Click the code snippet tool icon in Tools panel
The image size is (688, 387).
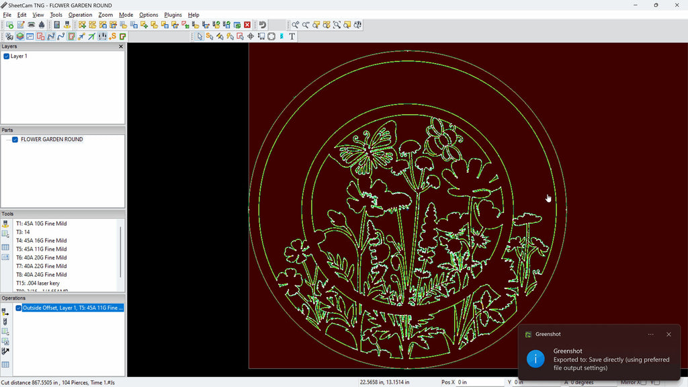[5, 234]
